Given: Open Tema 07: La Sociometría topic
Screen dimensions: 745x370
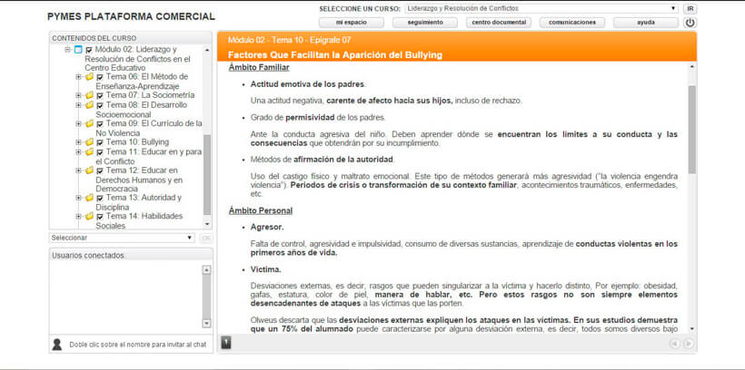Looking at the screenshot, I should tap(150, 95).
